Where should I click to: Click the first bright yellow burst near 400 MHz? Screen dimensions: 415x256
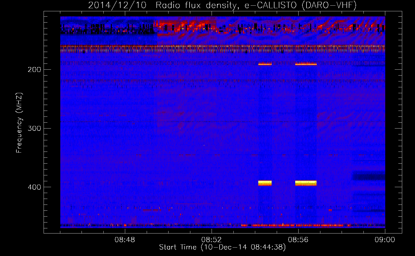[x=265, y=183]
